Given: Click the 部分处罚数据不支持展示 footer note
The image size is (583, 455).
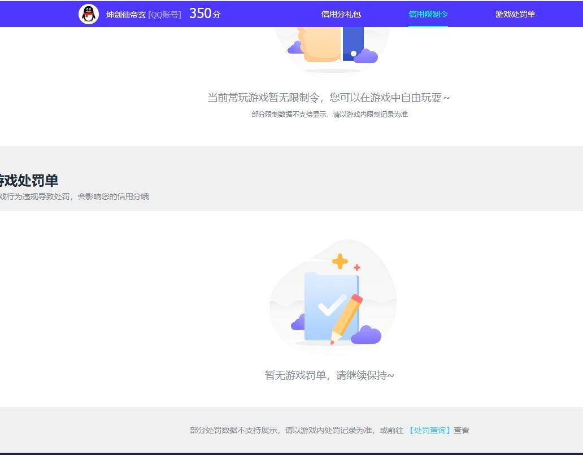Looking at the screenshot, I should (329, 430).
